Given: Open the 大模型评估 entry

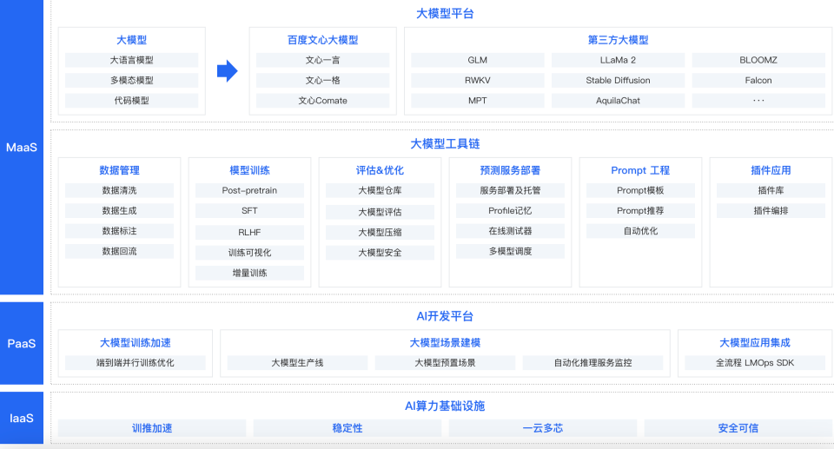Looking at the screenshot, I should 380,212.
